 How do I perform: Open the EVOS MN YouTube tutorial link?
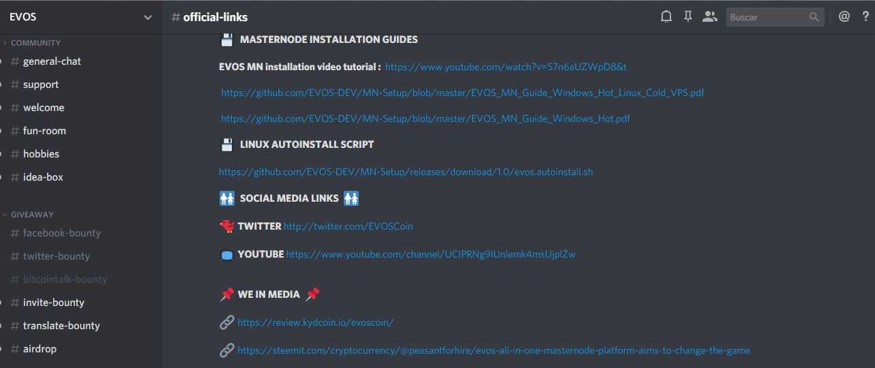(505, 67)
